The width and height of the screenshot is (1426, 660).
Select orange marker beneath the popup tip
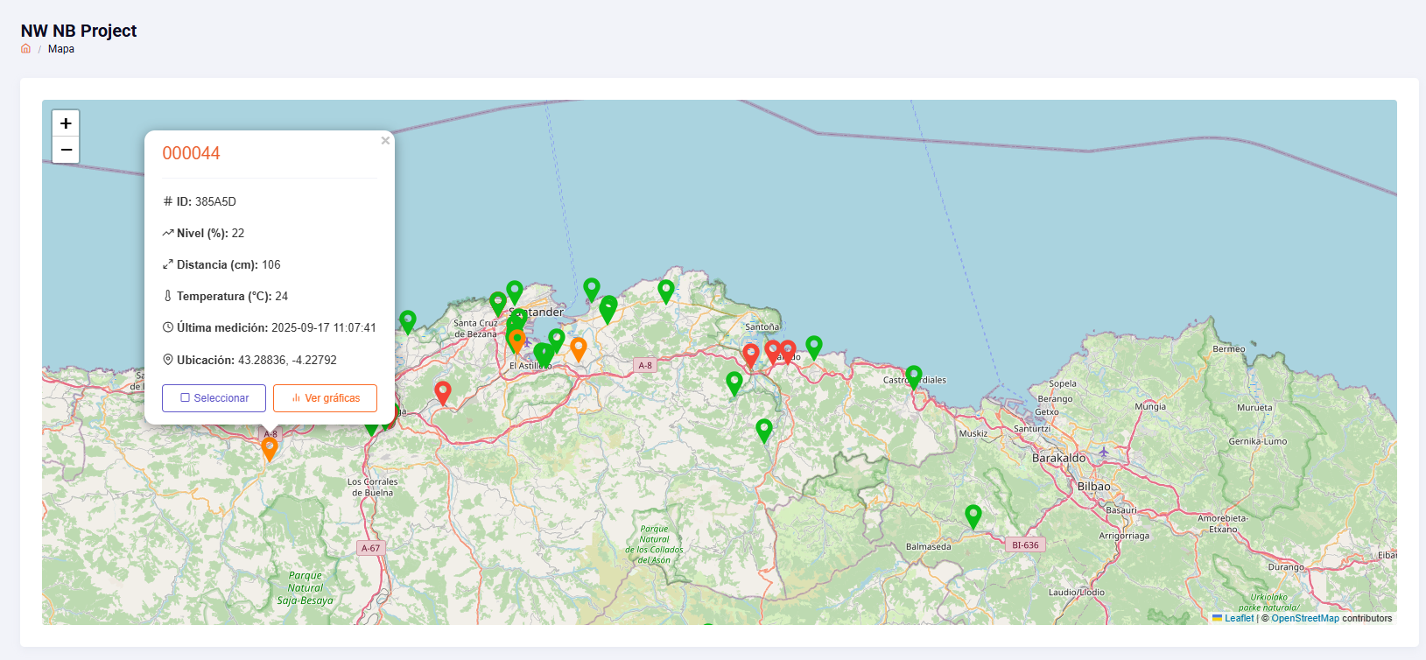(270, 448)
